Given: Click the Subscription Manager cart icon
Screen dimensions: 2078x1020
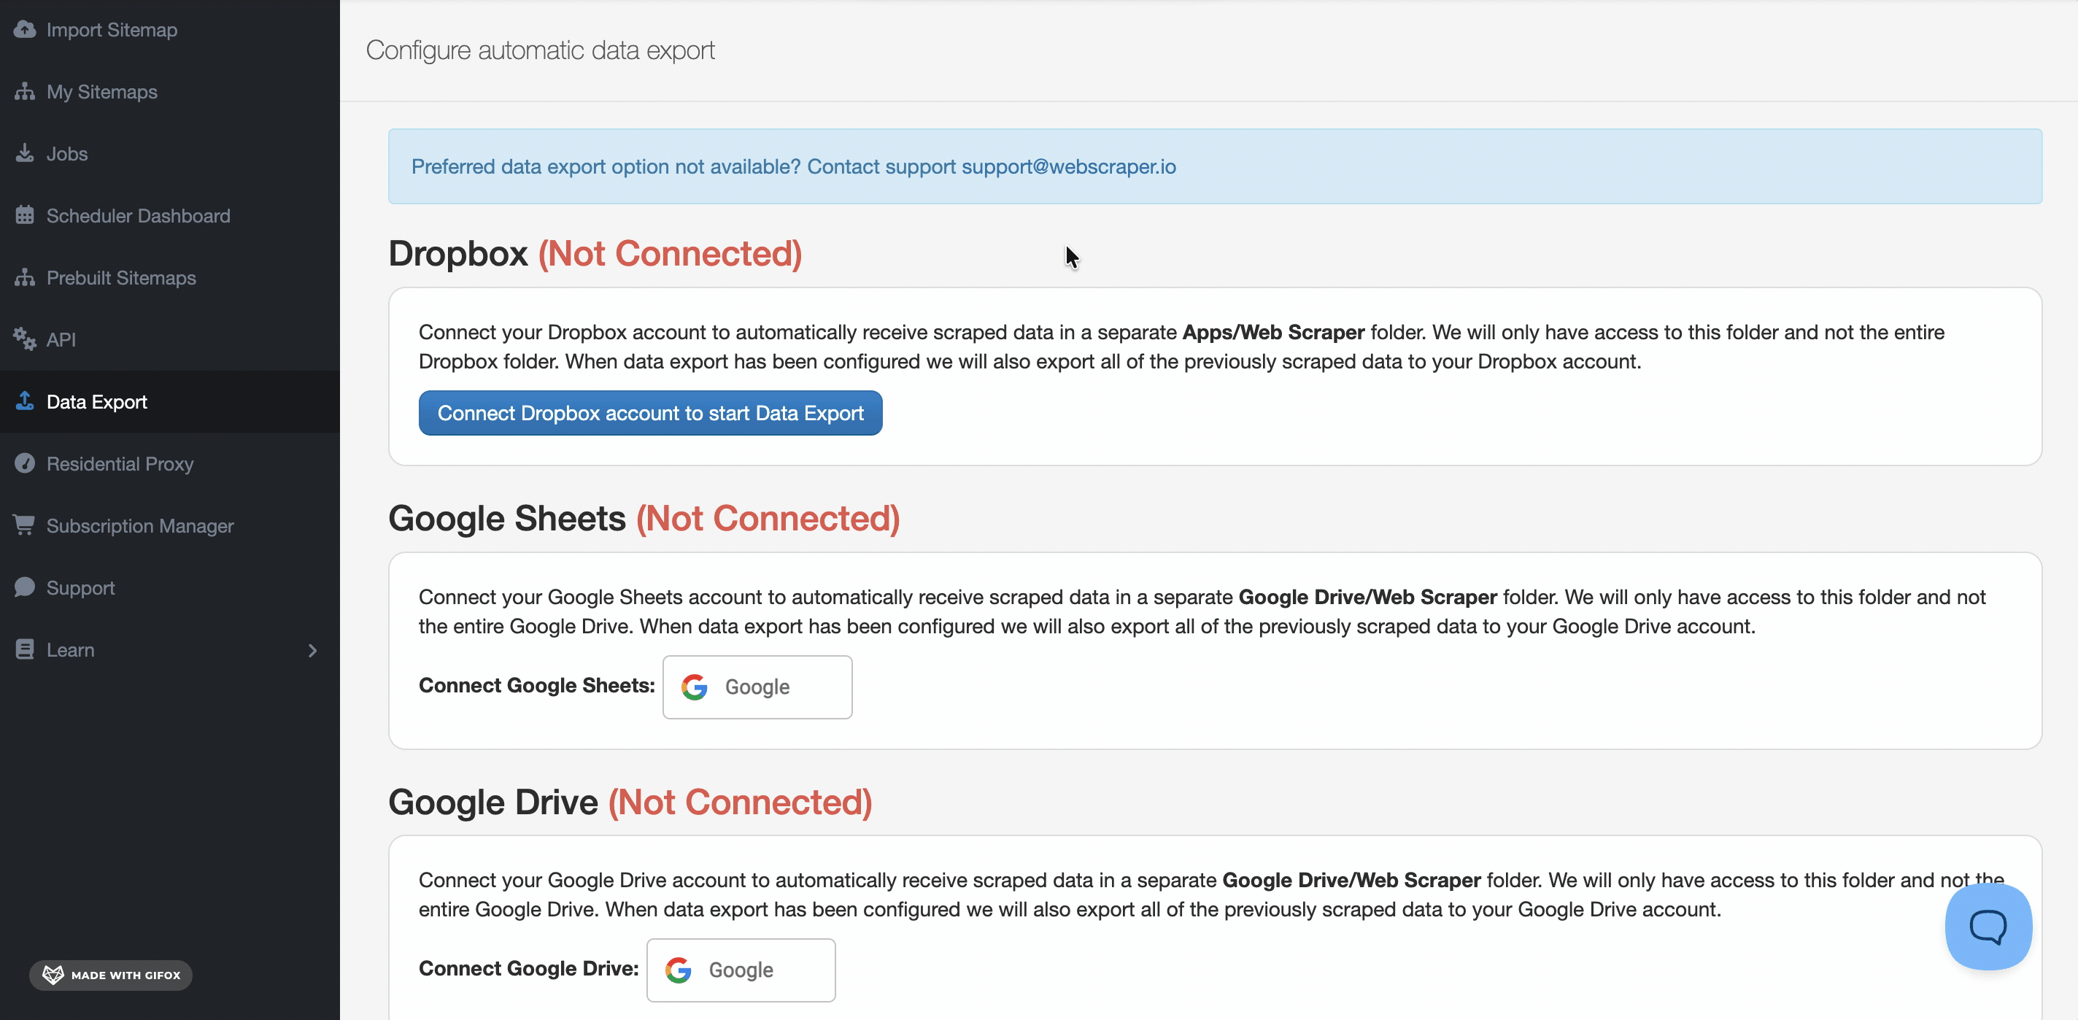Looking at the screenshot, I should coord(25,525).
